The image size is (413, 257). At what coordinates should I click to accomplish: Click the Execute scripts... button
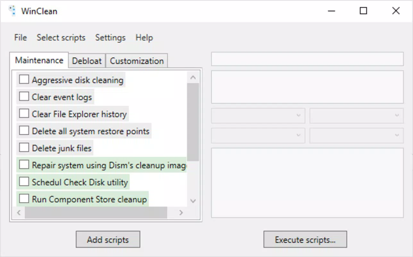[x=305, y=240]
